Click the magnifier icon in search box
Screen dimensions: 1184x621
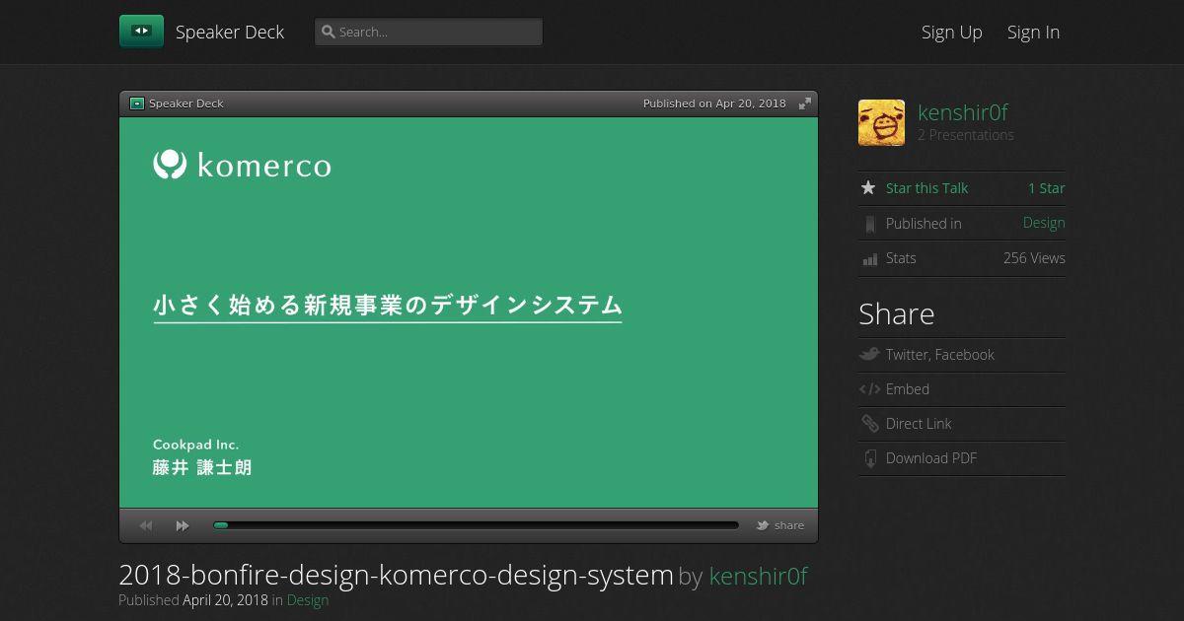(x=329, y=32)
